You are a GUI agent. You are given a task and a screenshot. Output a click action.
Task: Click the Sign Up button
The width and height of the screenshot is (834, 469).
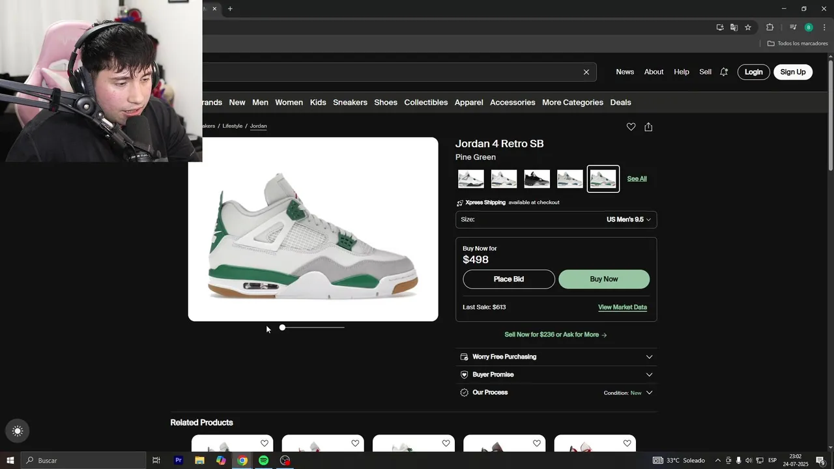tap(793, 72)
